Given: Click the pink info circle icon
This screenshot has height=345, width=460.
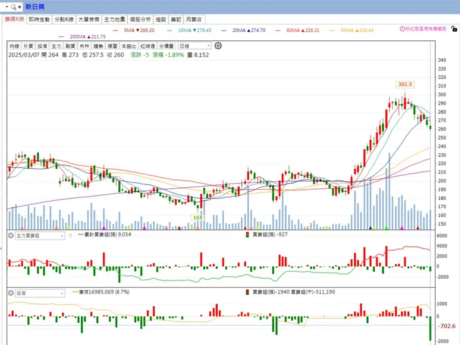Looking at the screenshot, I should [x=402, y=29].
